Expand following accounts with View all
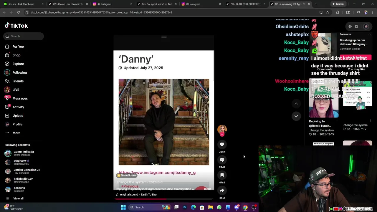This screenshot has width=377, height=212. coord(18,198)
